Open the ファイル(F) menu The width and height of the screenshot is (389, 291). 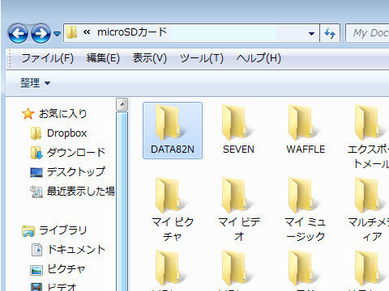pos(48,58)
